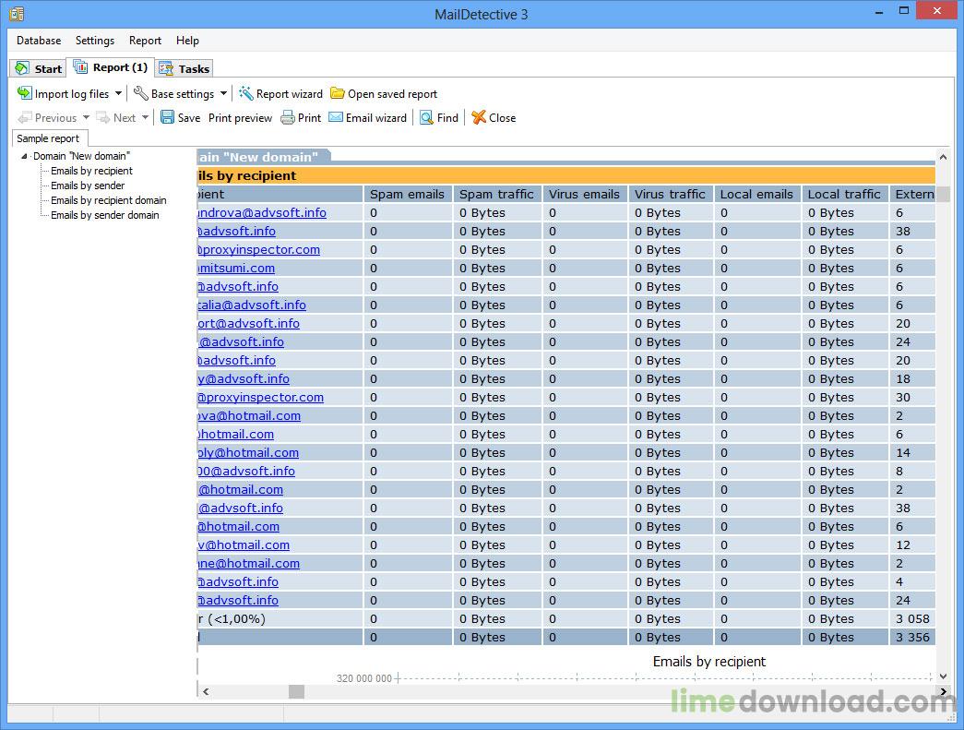
Task: Expand the Import log files dropdown arrow
Action: click(118, 93)
